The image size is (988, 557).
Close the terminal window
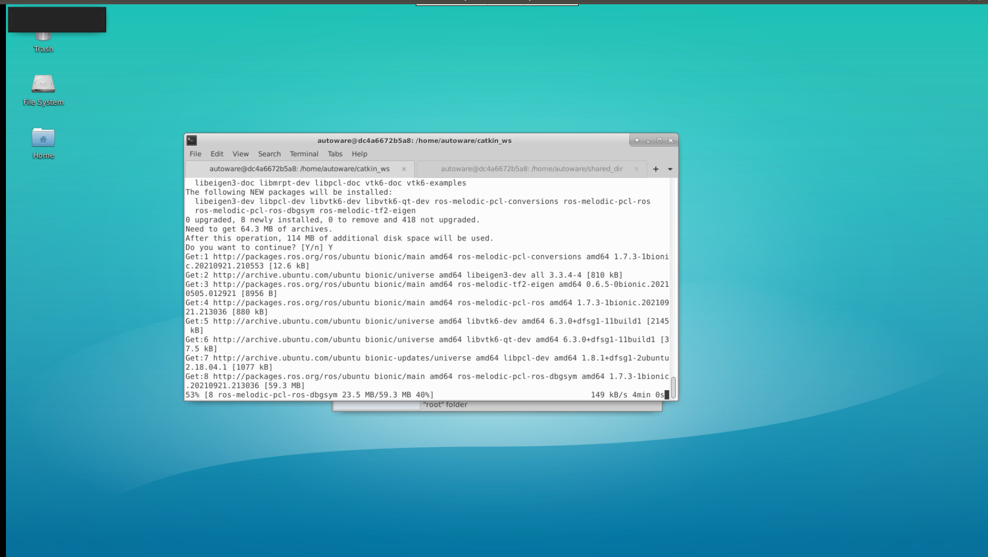[671, 140]
